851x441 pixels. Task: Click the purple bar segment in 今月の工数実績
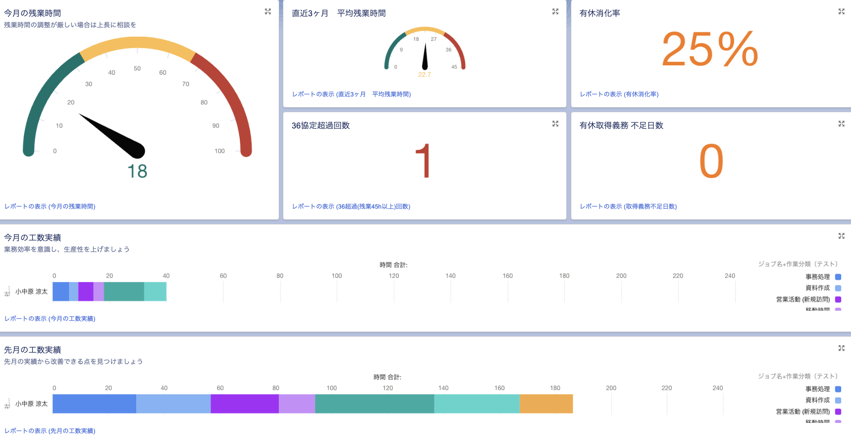(86, 292)
